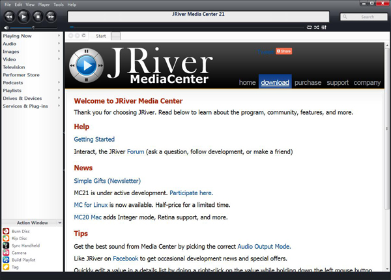
Task: Click the search magnifier icon
Action: [345, 17]
